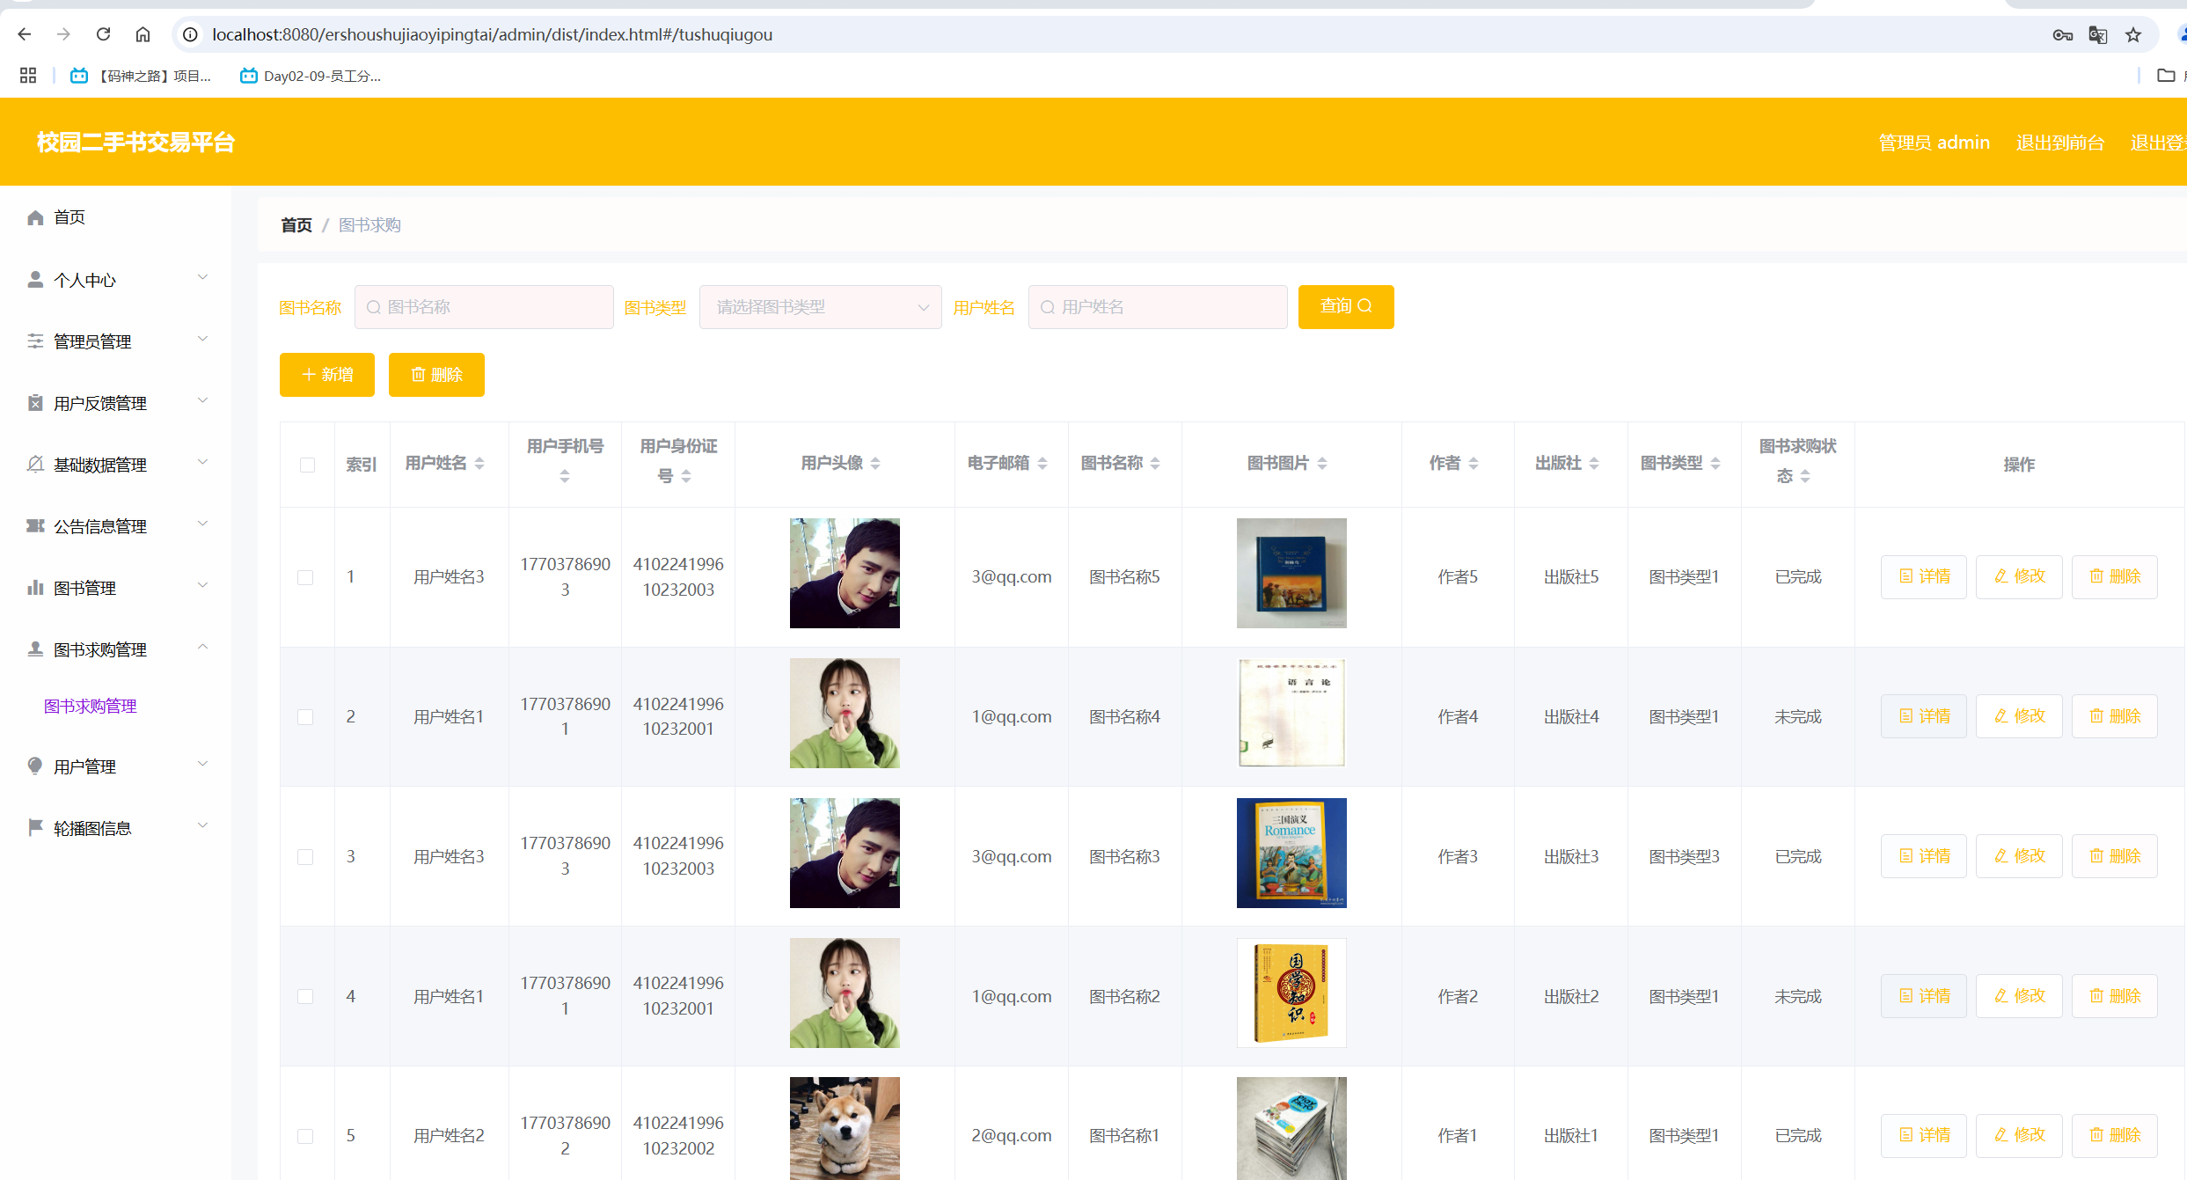Select the 用户反馈管理 feedback icon

tap(35, 402)
